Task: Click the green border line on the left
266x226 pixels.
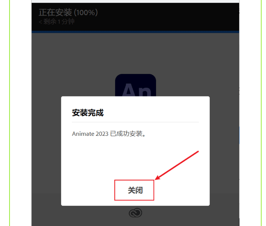Action: click(x=10, y=113)
